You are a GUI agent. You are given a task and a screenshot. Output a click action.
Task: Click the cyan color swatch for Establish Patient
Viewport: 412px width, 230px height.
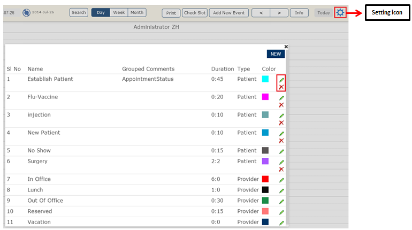click(x=265, y=79)
